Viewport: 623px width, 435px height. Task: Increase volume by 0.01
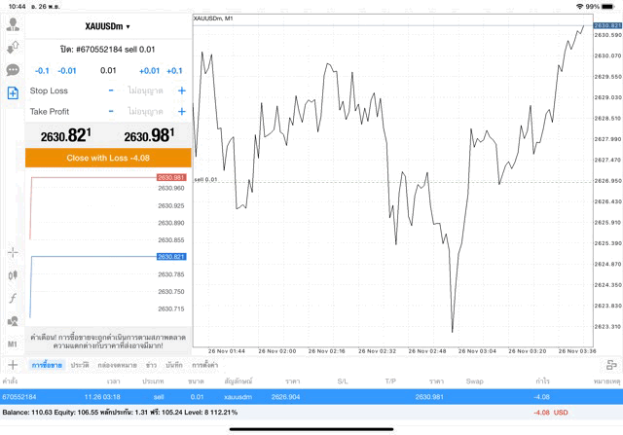pos(149,70)
